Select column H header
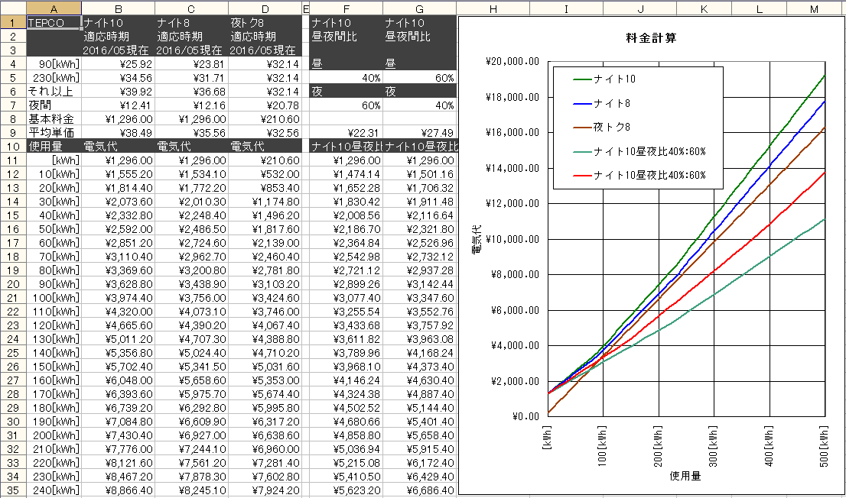Viewport: 846px width, 498px height. [493, 8]
